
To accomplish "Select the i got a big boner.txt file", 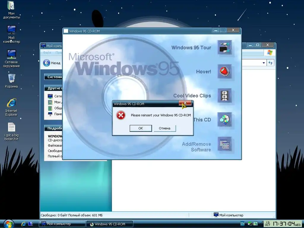I will [x=11, y=132].
